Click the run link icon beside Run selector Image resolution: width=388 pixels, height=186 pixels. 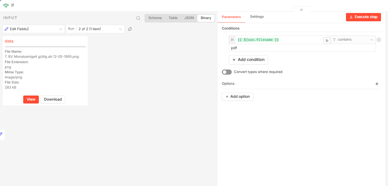tap(130, 29)
